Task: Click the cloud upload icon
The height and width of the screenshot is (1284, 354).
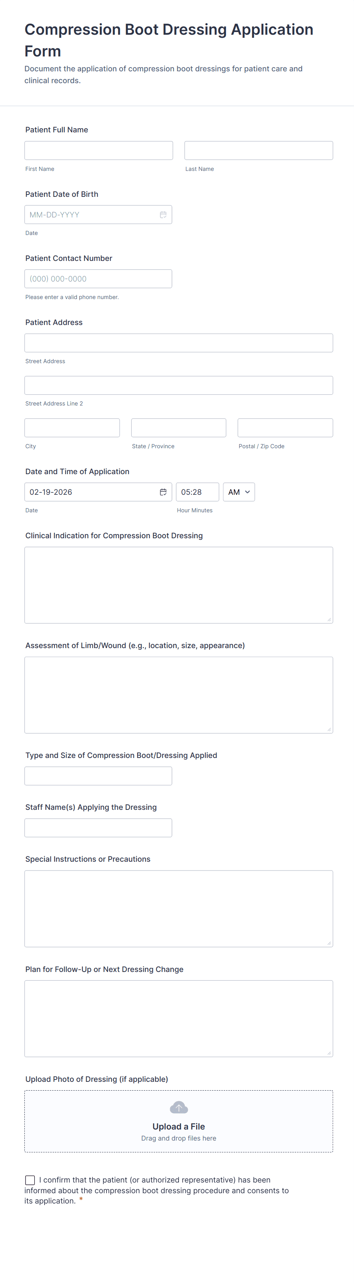Action: (x=179, y=1107)
